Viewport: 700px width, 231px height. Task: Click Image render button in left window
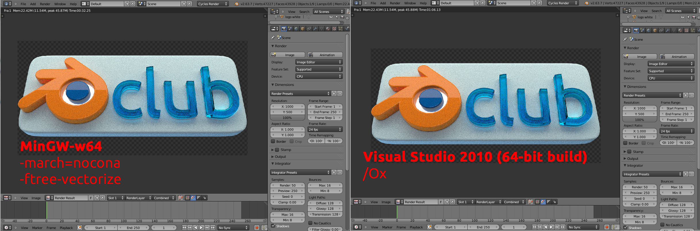288,55
